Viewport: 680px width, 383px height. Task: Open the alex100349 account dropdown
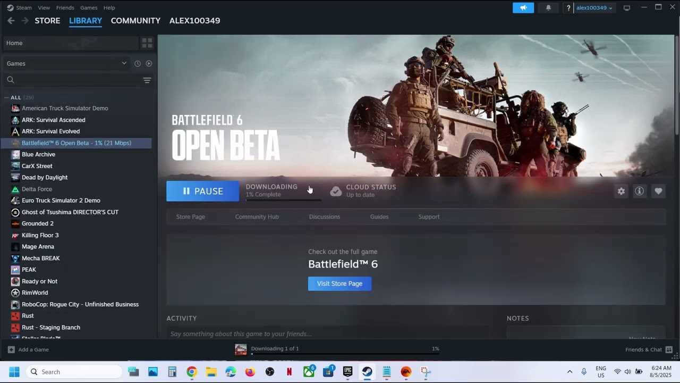click(594, 7)
